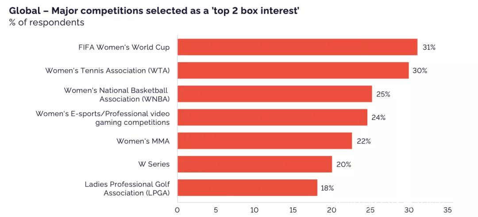Click the Women's MMA bar

pyautogui.click(x=265, y=141)
